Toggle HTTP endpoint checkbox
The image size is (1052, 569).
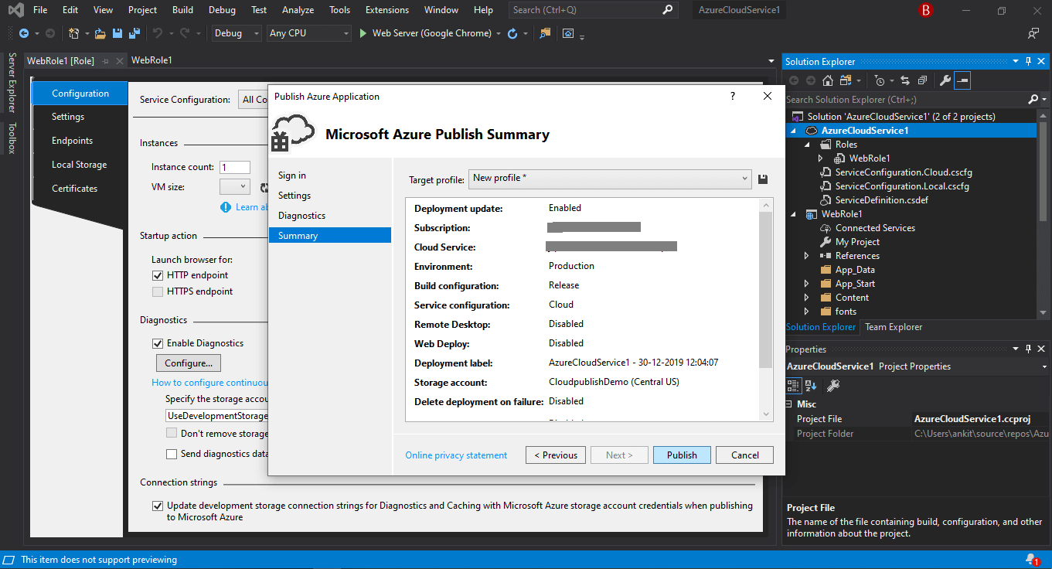pyautogui.click(x=158, y=275)
